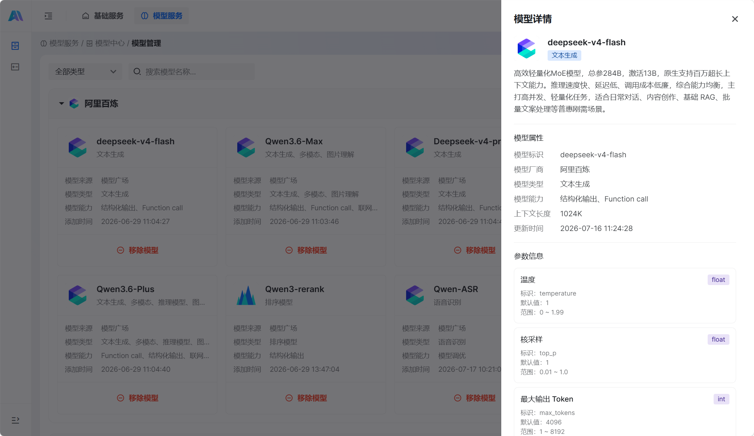Open the Qwen3-rerank card logo

[246, 295]
